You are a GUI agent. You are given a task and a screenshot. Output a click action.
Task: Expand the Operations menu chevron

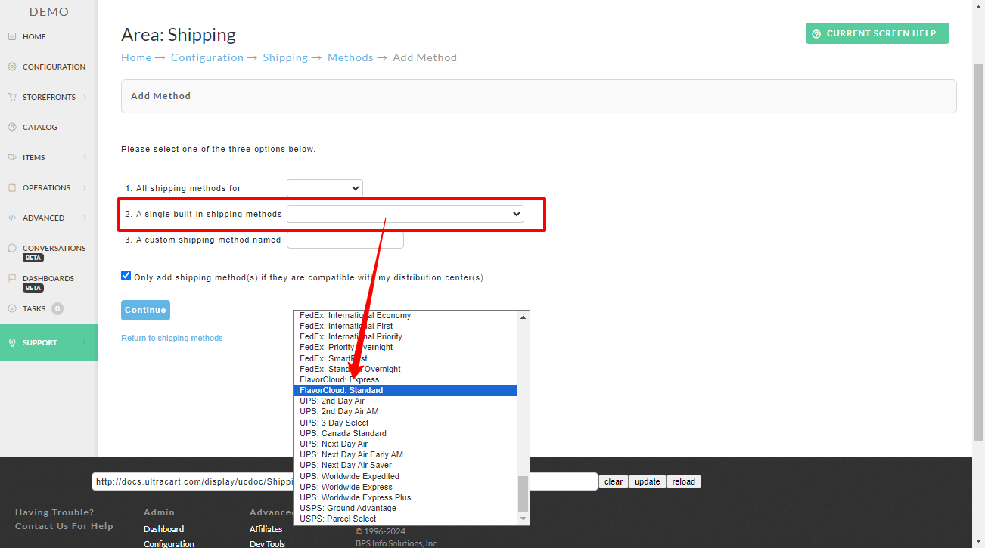[85, 187]
